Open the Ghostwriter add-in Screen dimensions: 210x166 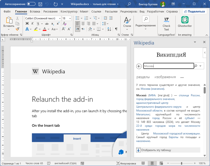185,22
